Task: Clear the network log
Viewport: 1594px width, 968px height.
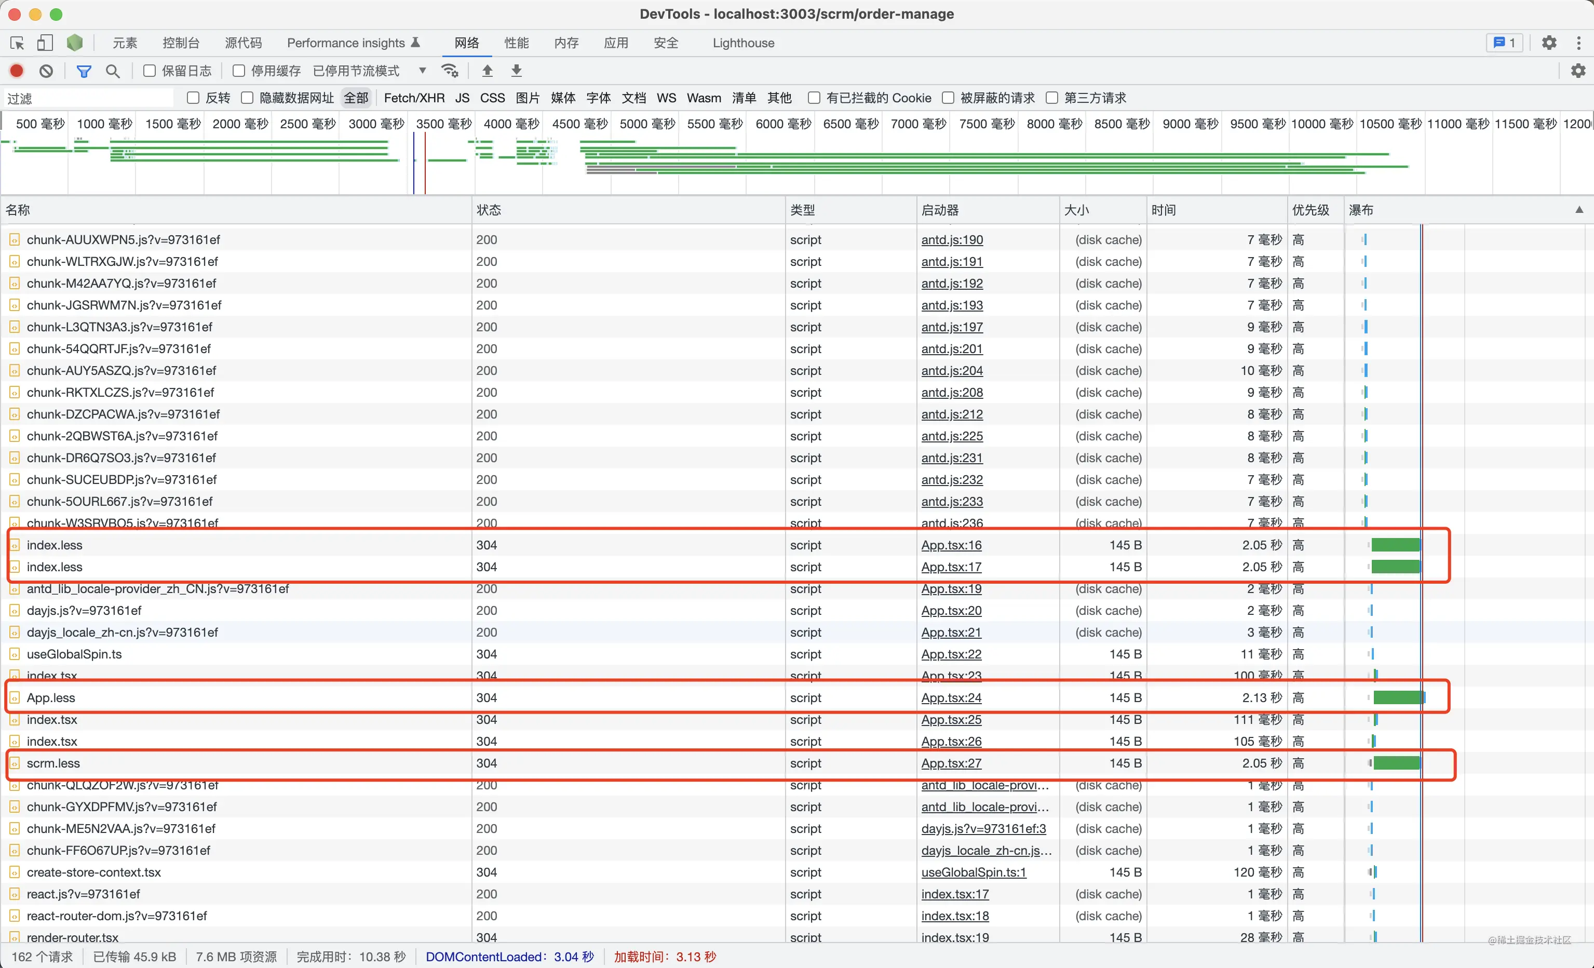Action: coord(46,71)
